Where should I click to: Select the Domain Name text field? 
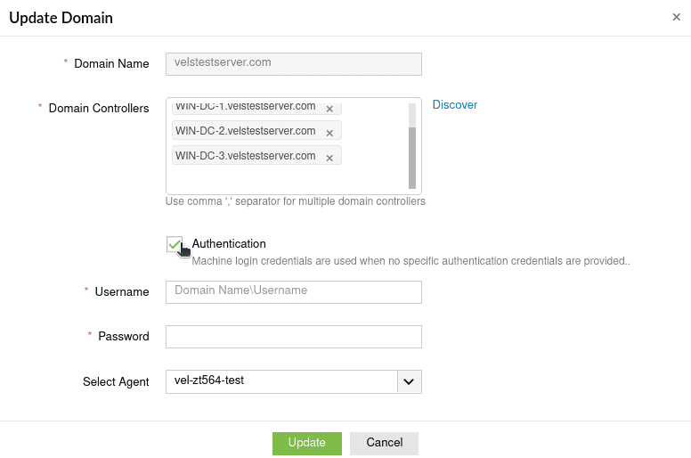(294, 63)
